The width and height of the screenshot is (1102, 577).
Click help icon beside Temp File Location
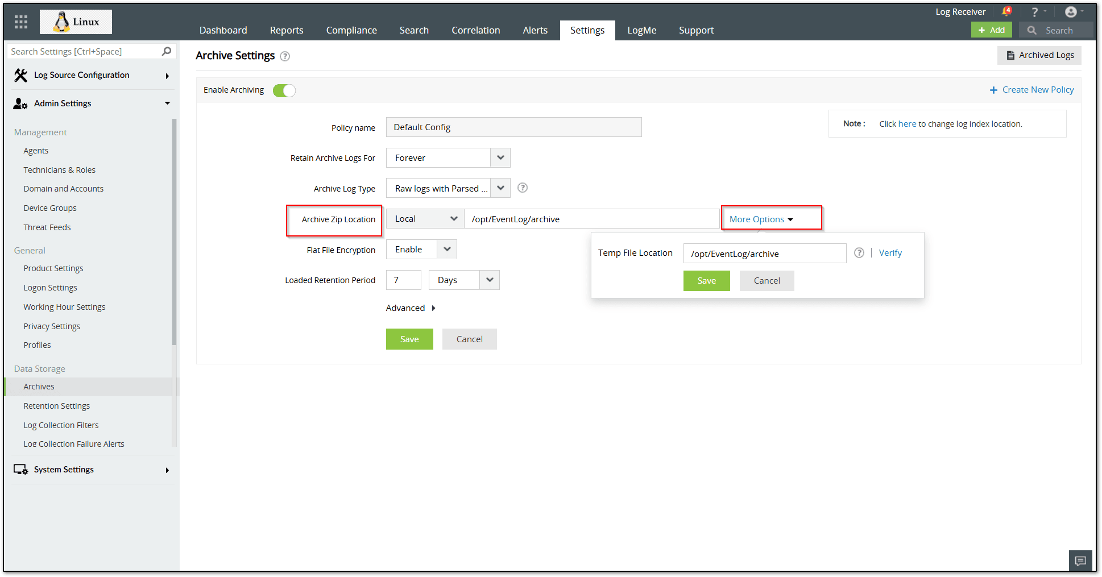pos(859,253)
